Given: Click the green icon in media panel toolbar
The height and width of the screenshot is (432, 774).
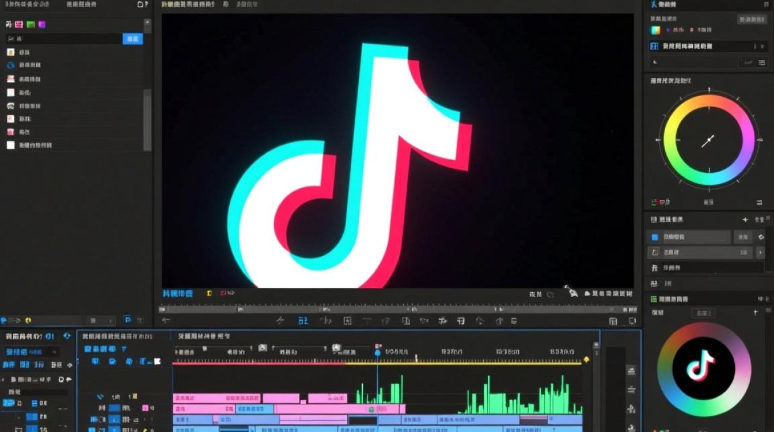Looking at the screenshot, I should tap(31, 25).
